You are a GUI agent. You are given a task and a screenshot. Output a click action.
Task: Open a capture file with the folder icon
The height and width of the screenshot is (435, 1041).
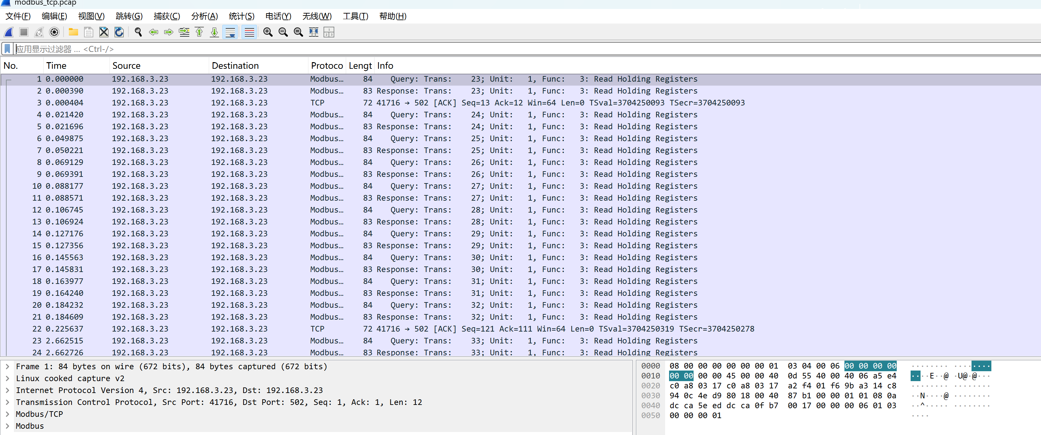73,32
